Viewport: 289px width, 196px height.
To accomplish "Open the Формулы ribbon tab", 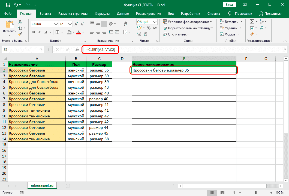I will [x=102, y=13].
